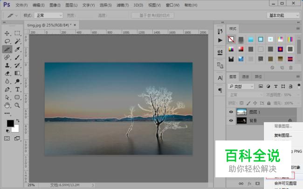Change screen mode button
This screenshot has width=303, height=189.
click(x=17, y=138)
